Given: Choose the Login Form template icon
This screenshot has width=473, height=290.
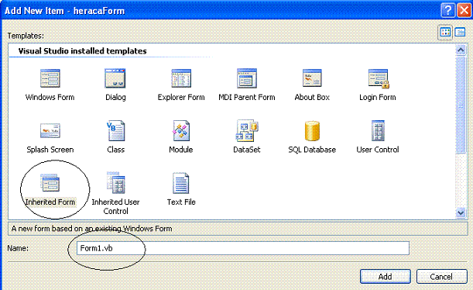Looking at the screenshot, I should click(x=379, y=78).
